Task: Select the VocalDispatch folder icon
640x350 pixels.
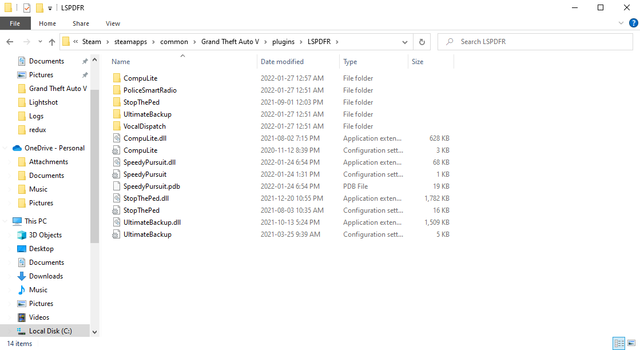Action: coord(117,126)
